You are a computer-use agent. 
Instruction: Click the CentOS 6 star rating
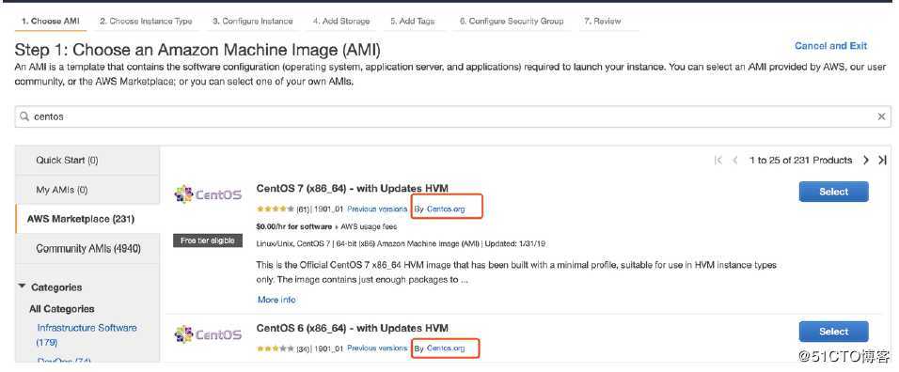pyautogui.click(x=276, y=348)
